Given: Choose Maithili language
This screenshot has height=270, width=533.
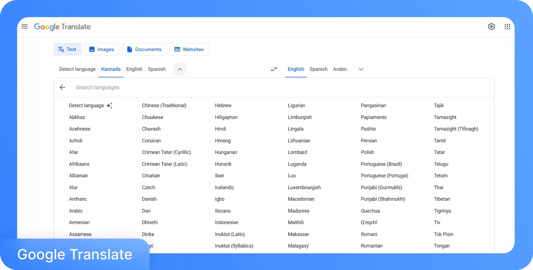Looking at the screenshot, I should pos(296,222).
